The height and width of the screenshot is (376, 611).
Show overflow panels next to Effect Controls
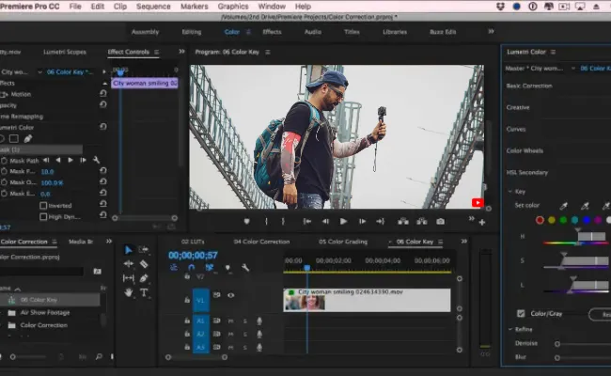(x=181, y=52)
